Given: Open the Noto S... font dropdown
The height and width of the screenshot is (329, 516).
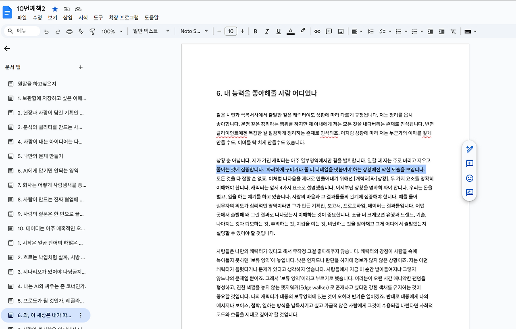Looking at the screenshot, I should (x=194, y=31).
